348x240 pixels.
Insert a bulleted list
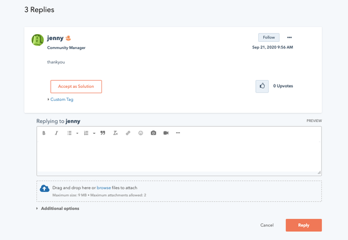(69, 133)
